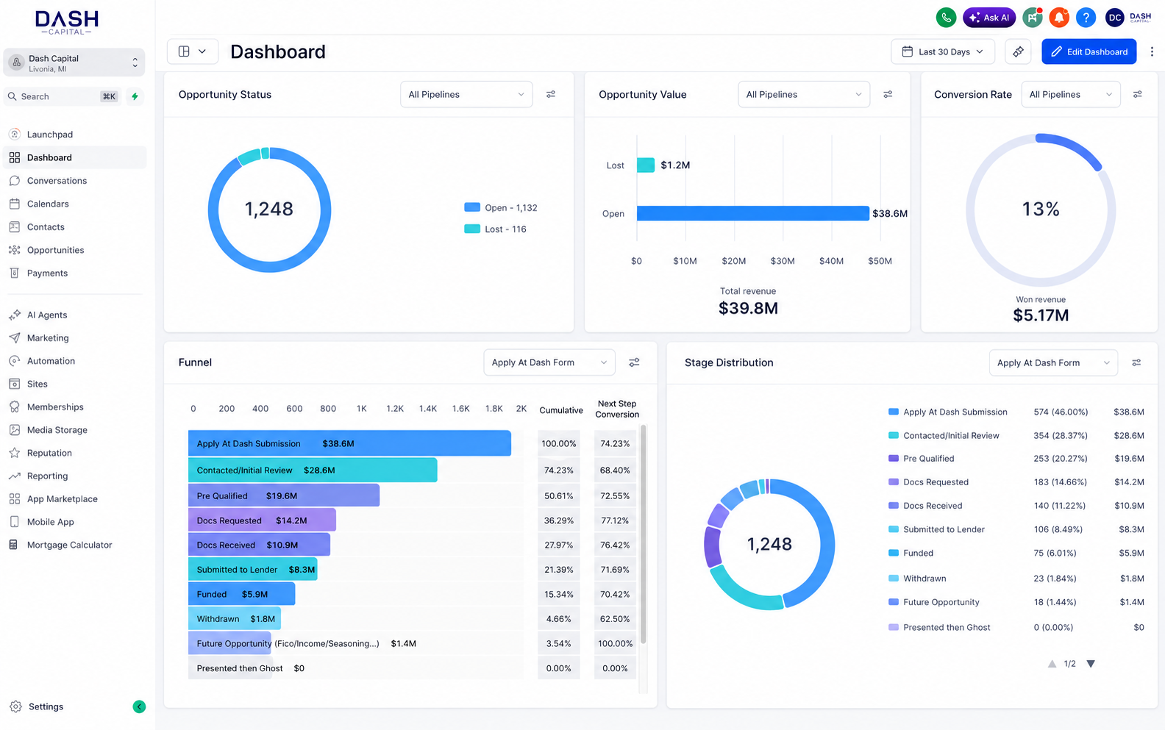Toggle the Lost - 116 legend swatch
1165x730 pixels.
pyautogui.click(x=472, y=229)
